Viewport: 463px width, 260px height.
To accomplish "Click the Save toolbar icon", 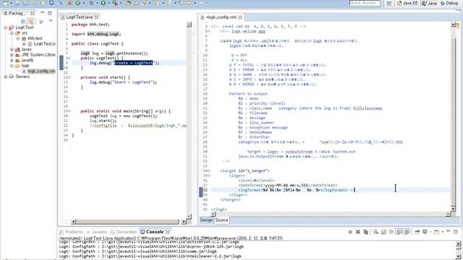I will (x=17, y=3).
